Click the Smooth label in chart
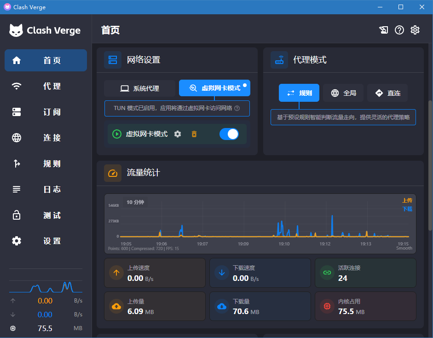 pos(404,248)
